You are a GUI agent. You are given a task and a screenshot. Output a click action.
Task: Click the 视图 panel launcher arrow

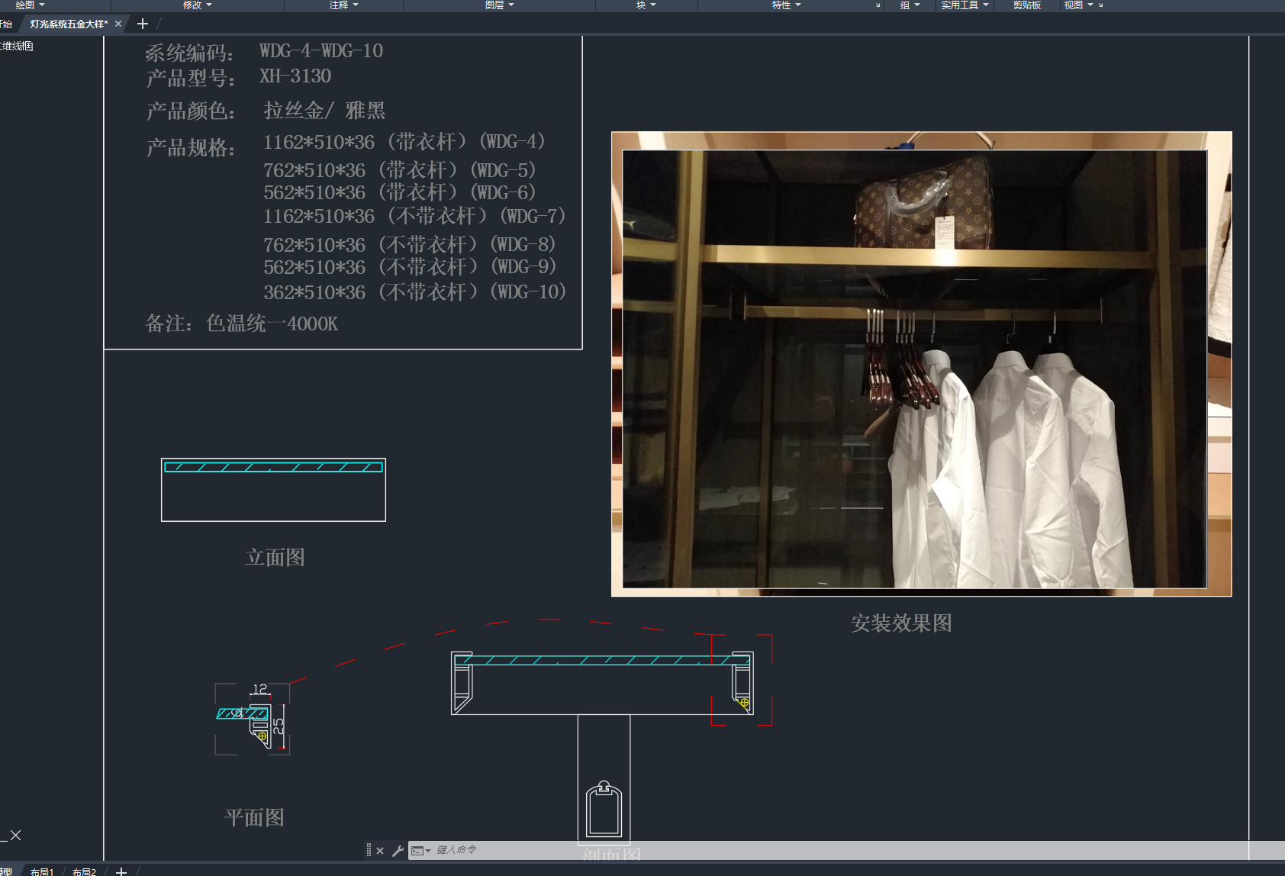click(x=1100, y=5)
